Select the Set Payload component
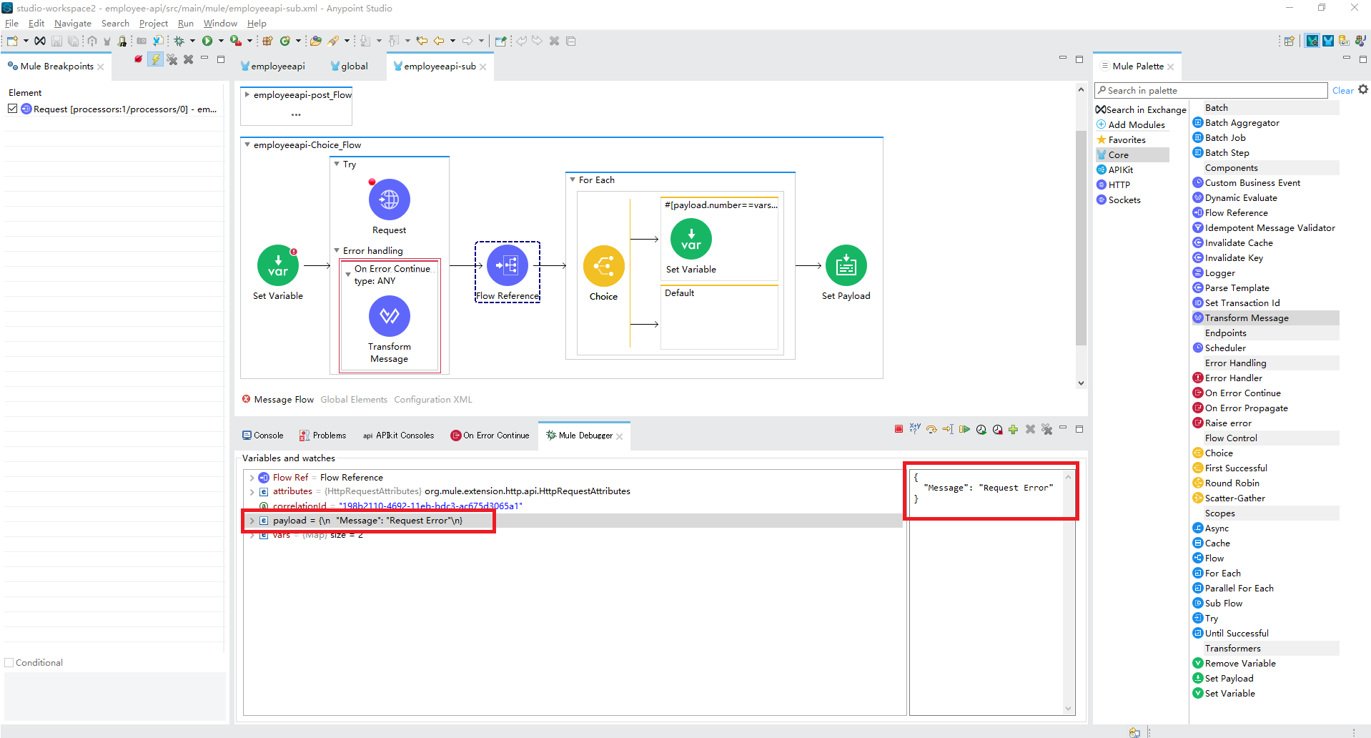Viewport: 1371px width, 738px height. (x=846, y=265)
